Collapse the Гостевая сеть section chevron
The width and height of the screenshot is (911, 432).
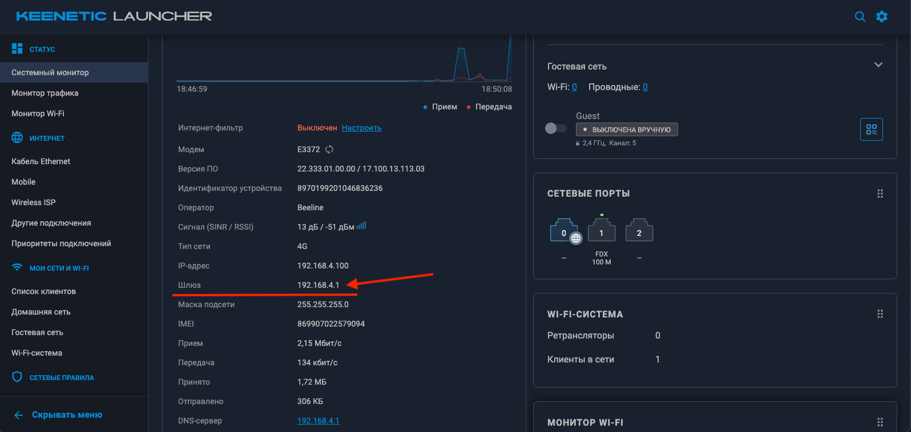[878, 65]
